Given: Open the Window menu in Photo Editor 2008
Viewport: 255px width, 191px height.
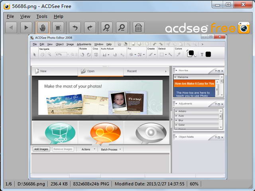Looking at the screenshot, I should pos(99,44).
